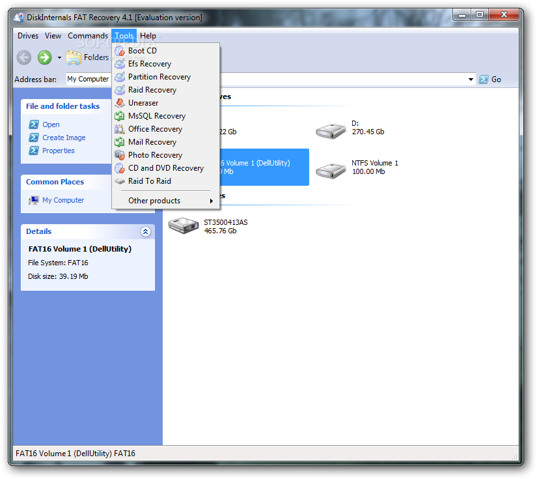This screenshot has width=537, height=479.
Task: Click the Create Image task icon
Action: tap(34, 138)
